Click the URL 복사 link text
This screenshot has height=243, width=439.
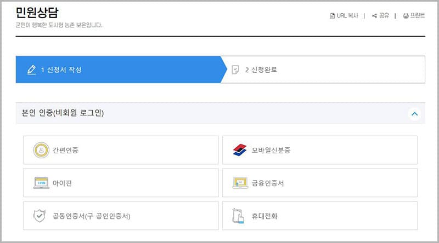[347, 16]
